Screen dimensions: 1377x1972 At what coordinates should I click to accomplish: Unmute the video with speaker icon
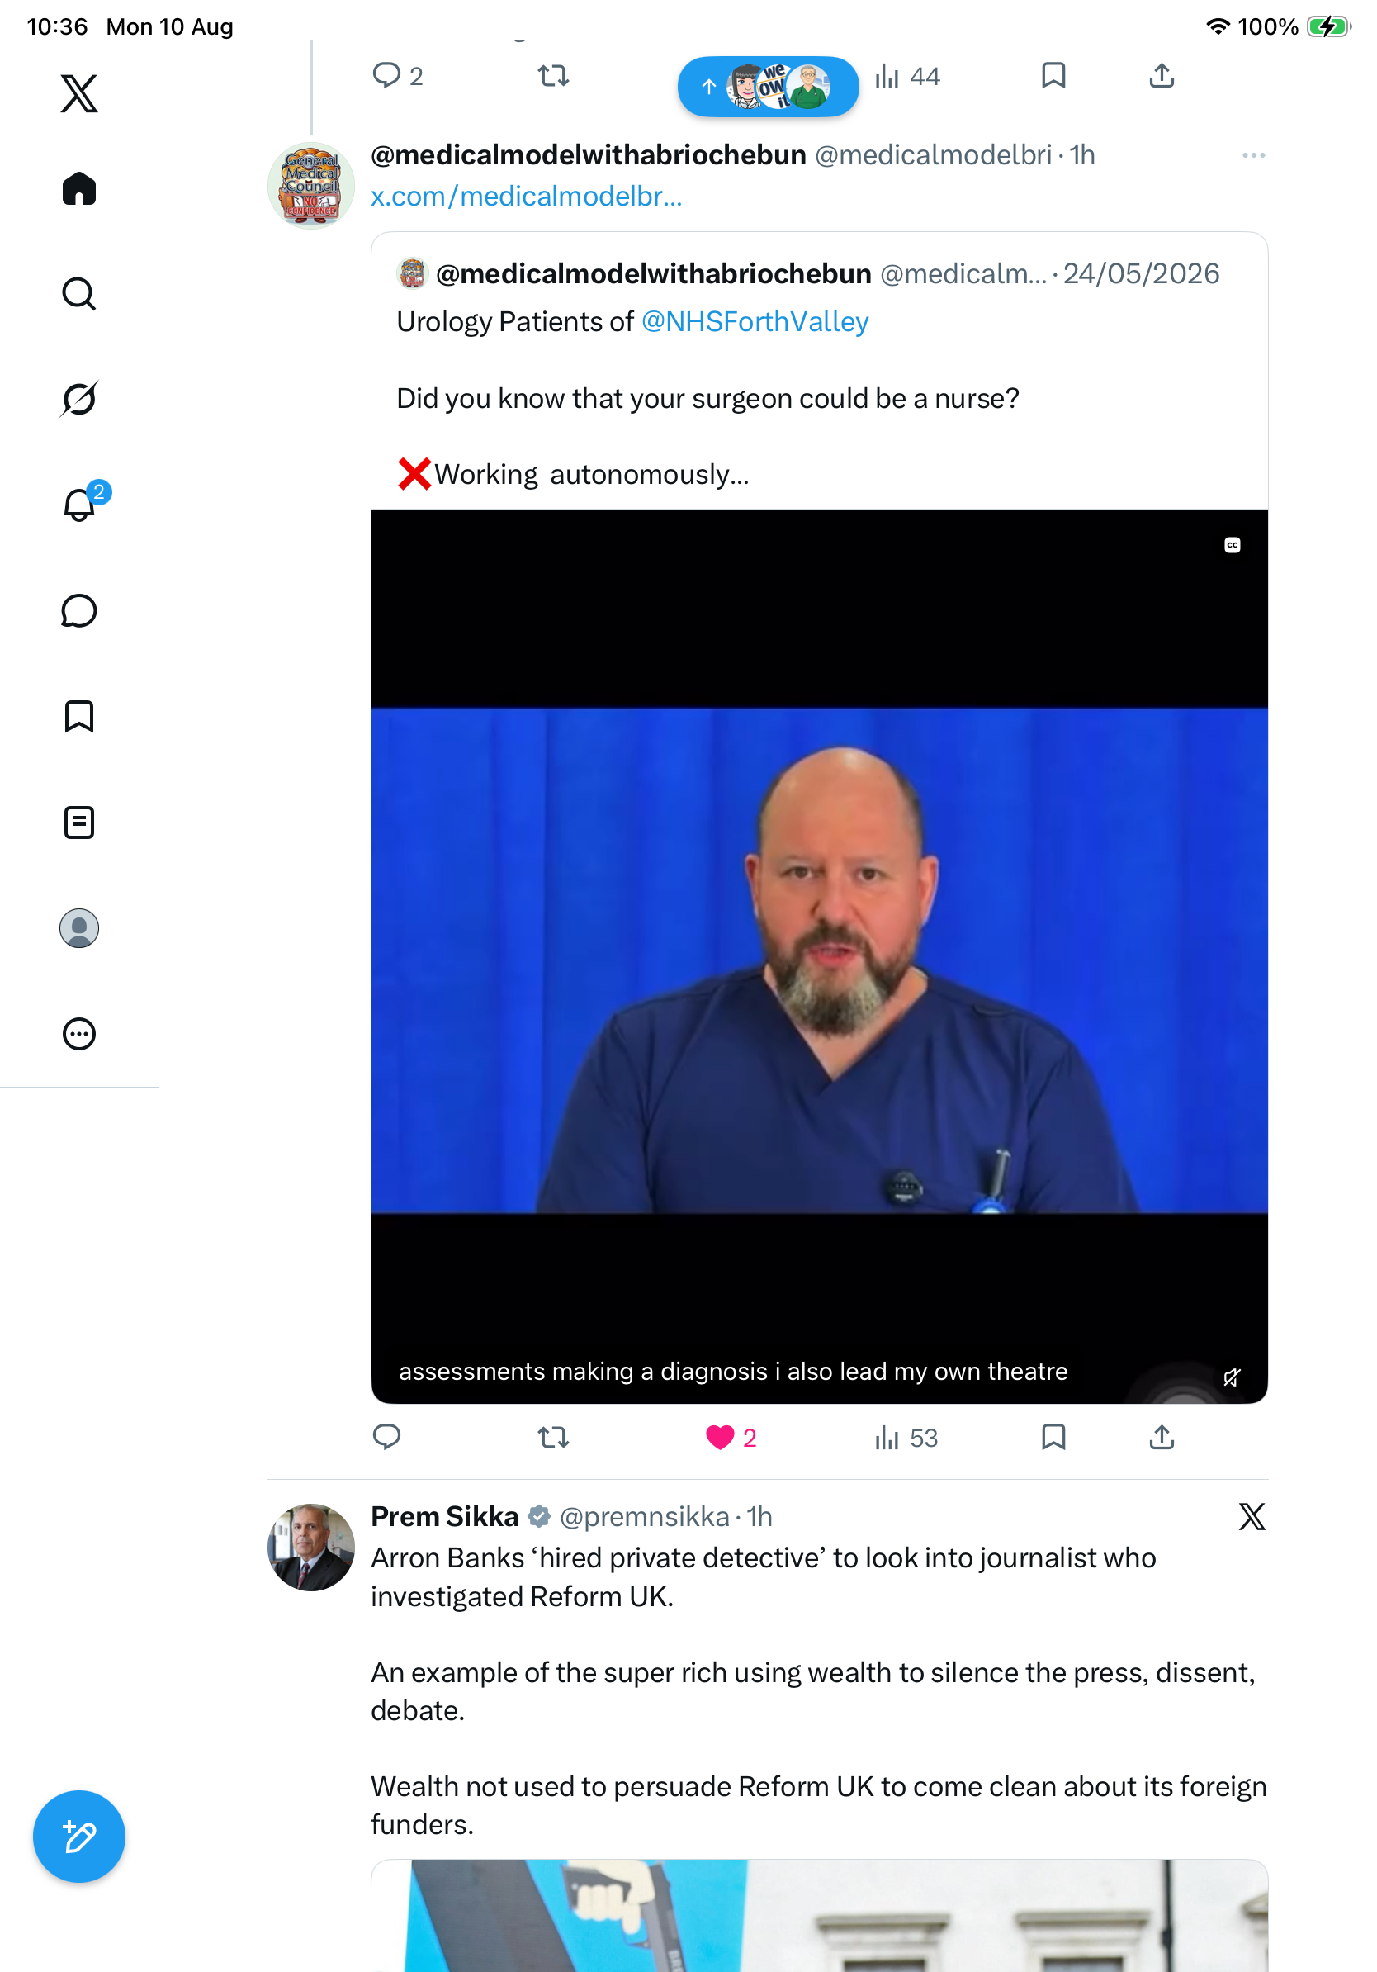[x=1232, y=1377]
